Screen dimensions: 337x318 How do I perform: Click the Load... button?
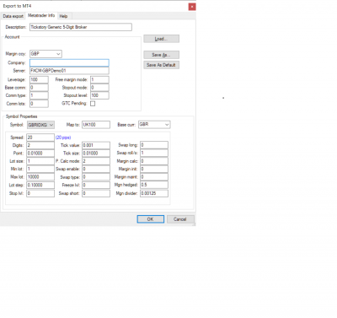click(161, 39)
